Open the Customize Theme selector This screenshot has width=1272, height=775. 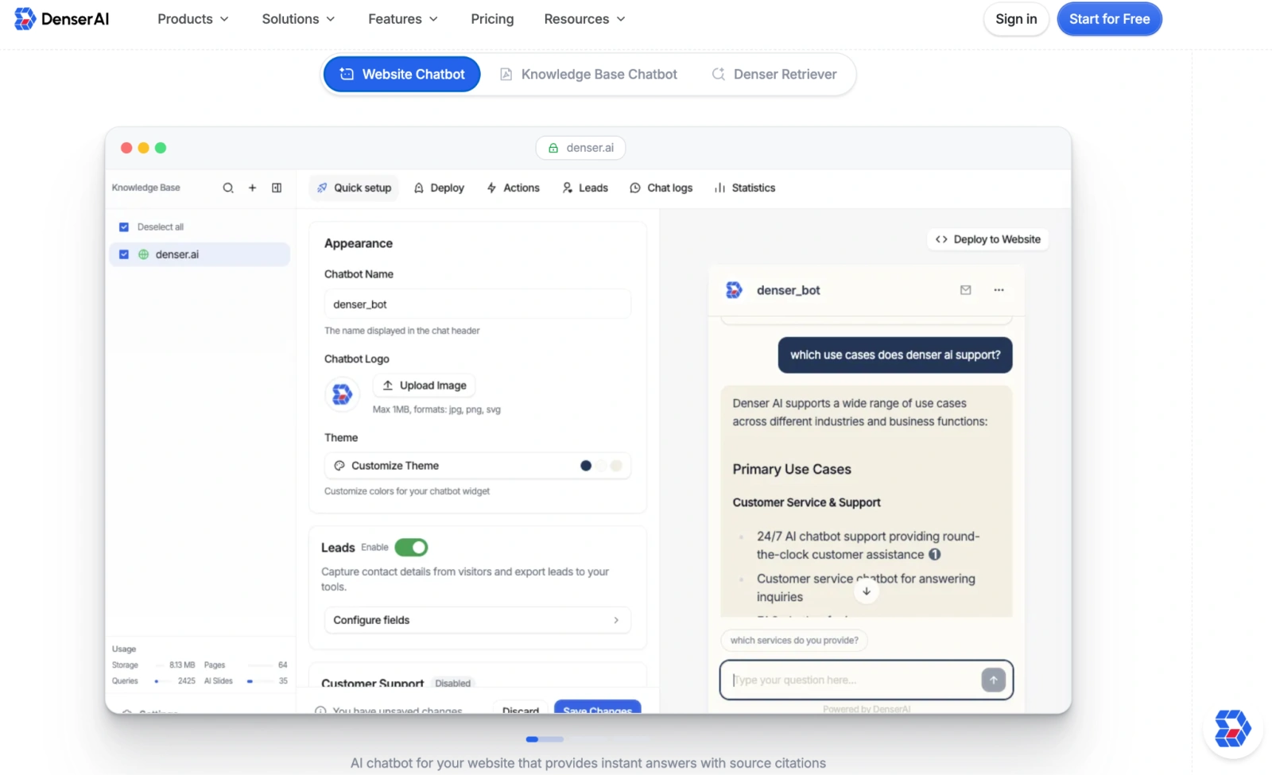[x=477, y=466]
